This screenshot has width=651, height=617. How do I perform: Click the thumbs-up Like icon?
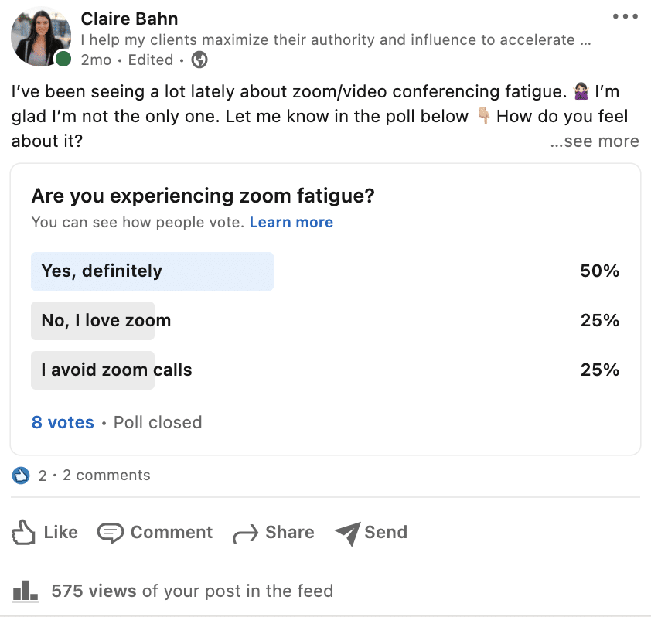pos(24,533)
